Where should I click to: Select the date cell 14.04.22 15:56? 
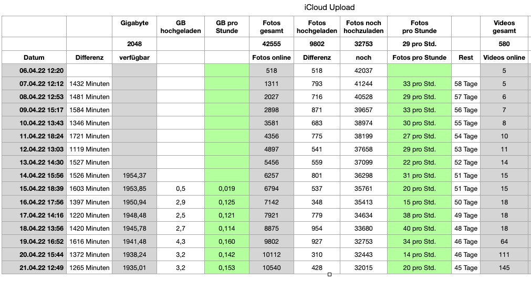(x=34, y=176)
